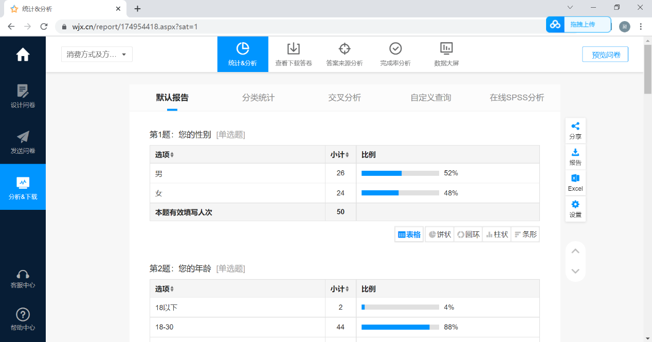Open 发送问卷 send questionnaire section

[23, 142]
